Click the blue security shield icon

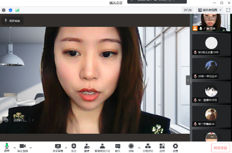11,10
